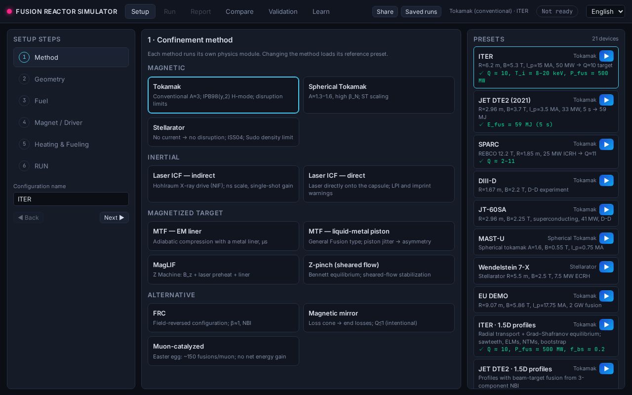Pick the Muon-catalyzed method card
This screenshot has width=632, height=395.
[223, 351]
